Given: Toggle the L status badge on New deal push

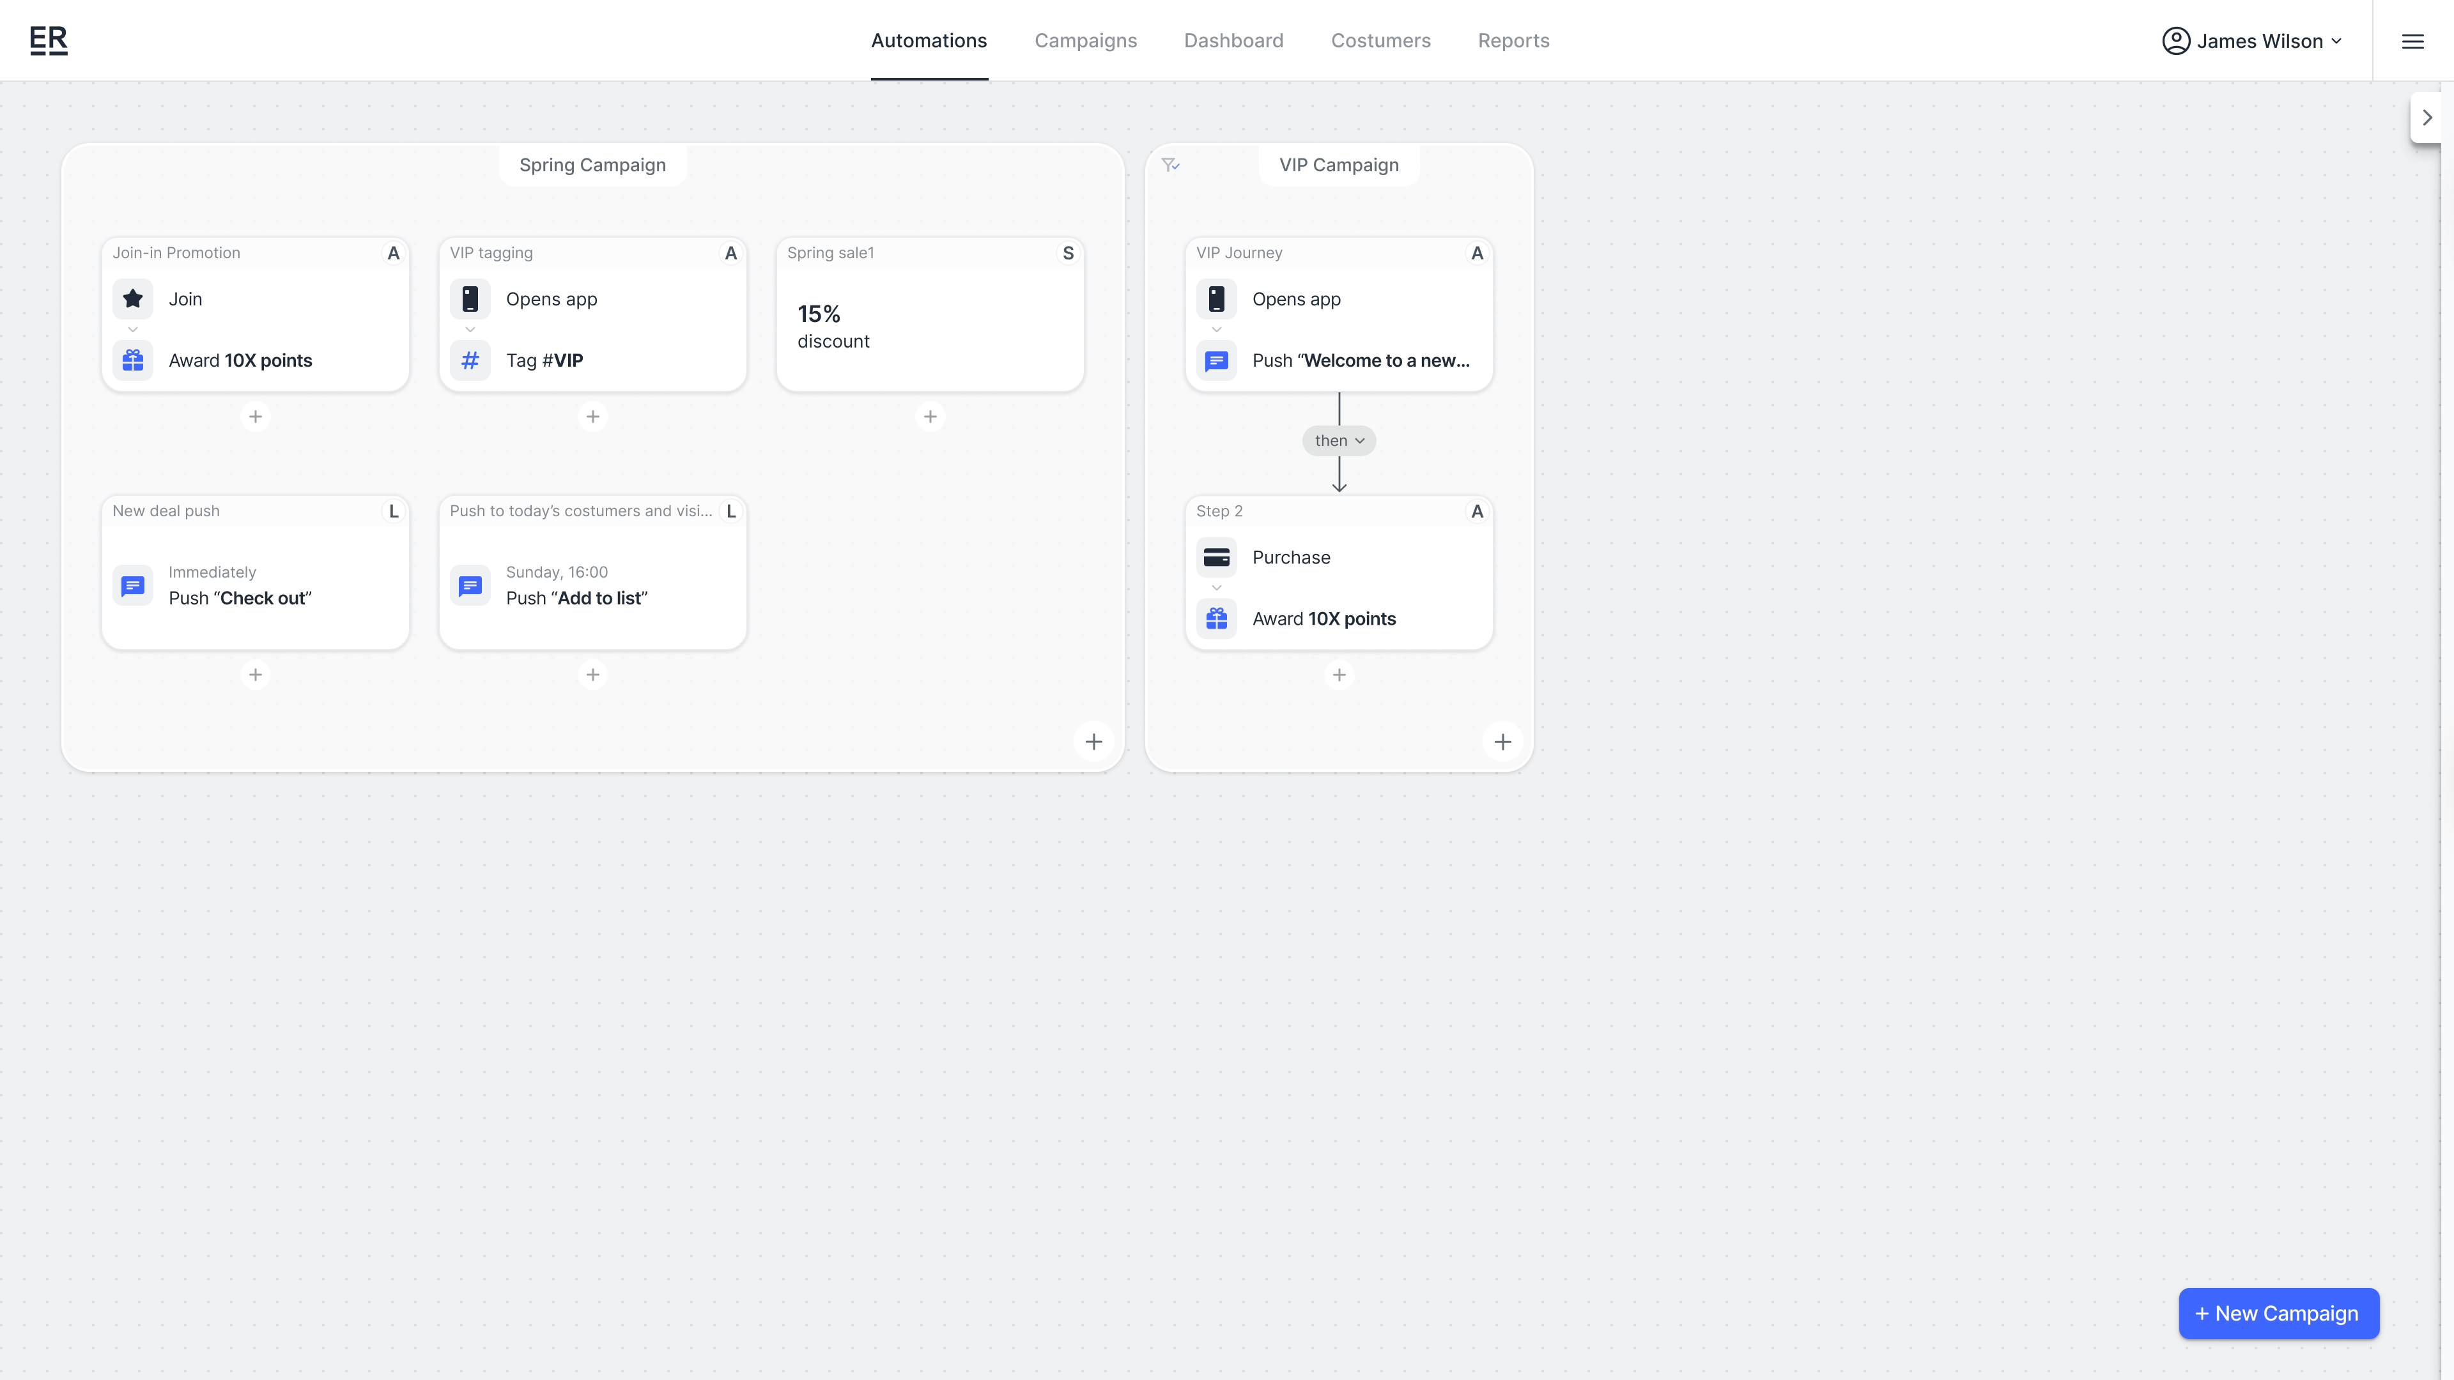Looking at the screenshot, I should click(x=394, y=511).
